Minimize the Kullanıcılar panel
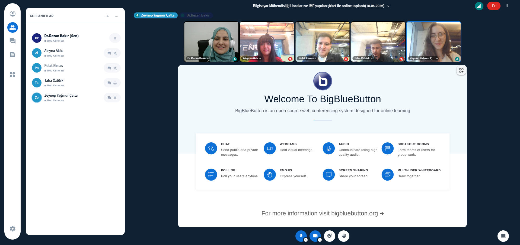This screenshot has height=245, width=520. (x=116, y=16)
